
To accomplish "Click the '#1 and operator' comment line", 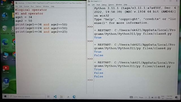I will 29,14.
